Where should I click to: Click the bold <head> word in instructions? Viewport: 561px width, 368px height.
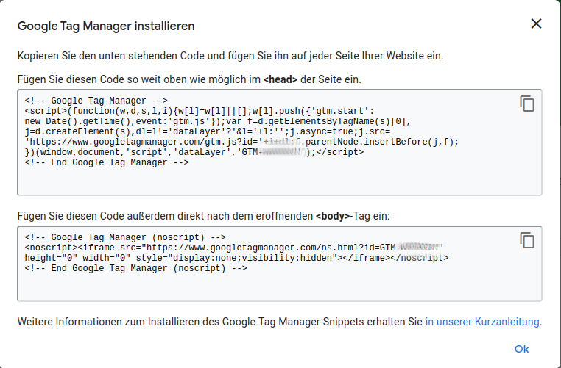280,79
